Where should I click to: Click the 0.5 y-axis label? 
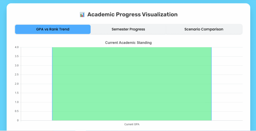(x=17, y=111)
